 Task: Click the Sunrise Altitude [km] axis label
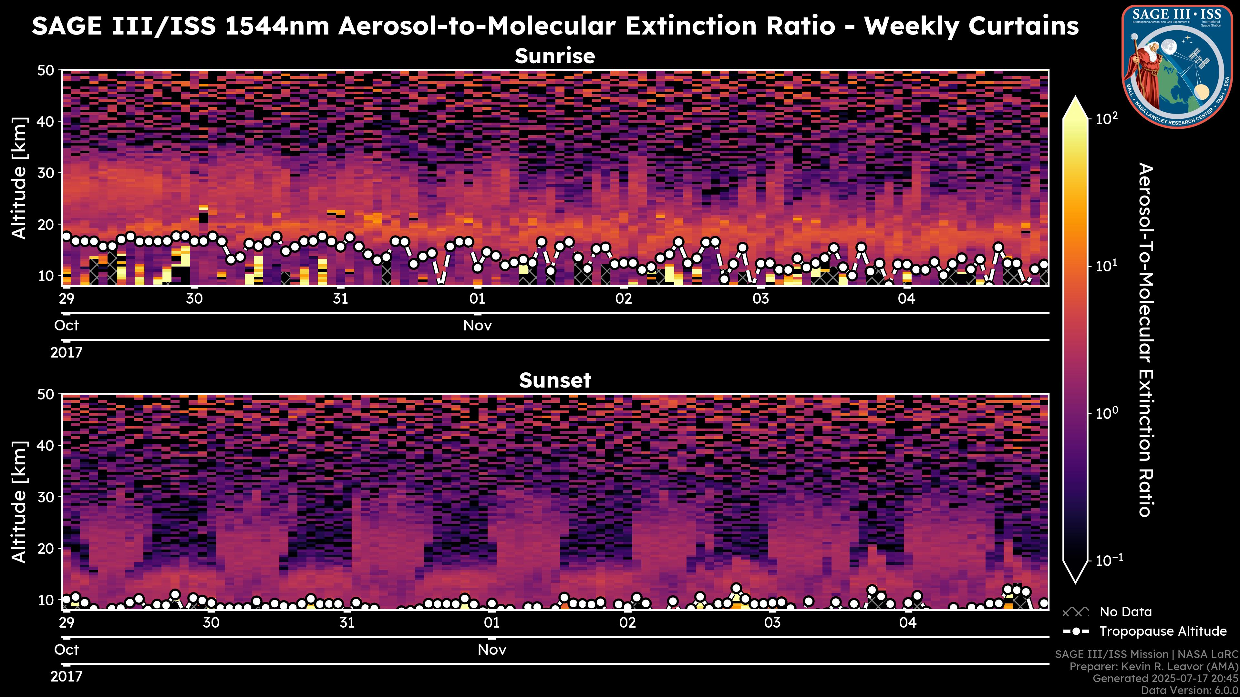coord(19,178)
